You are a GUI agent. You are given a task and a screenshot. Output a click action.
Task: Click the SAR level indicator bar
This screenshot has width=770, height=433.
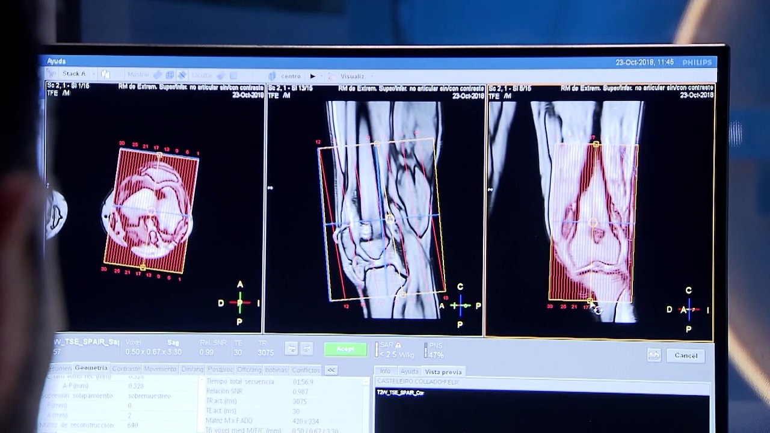click(x=377, y=349)
